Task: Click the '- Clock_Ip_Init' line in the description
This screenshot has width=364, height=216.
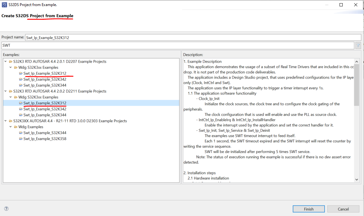Action: (208, 99)
